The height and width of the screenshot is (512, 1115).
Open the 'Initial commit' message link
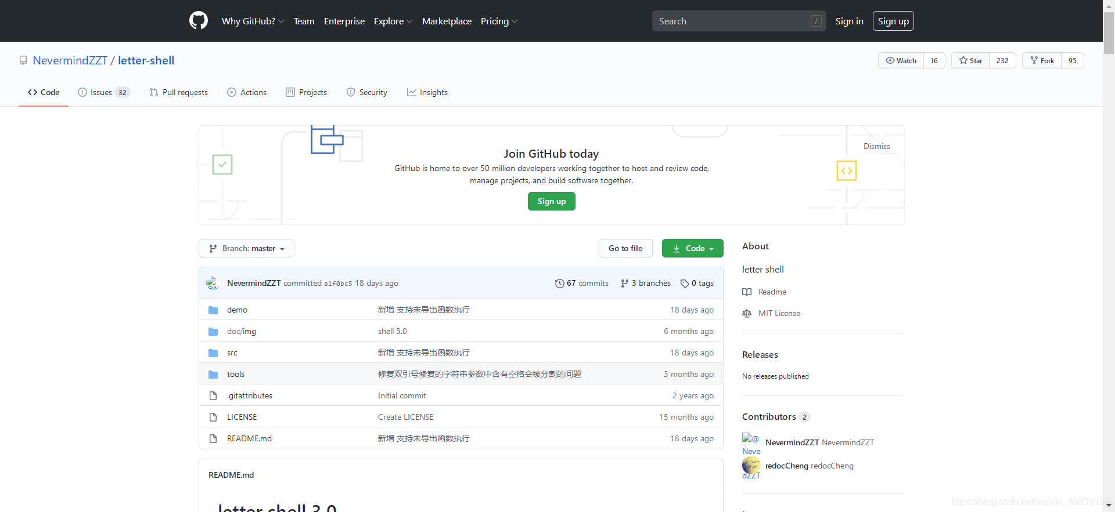[402, 396]
